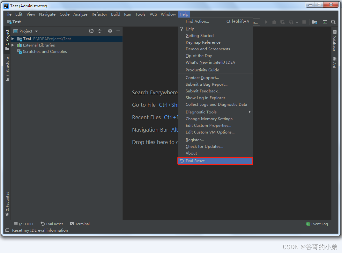Choose Eval Reset from the Help menu
The height and width of the screenshot is (253, 342).
[215, 161]
